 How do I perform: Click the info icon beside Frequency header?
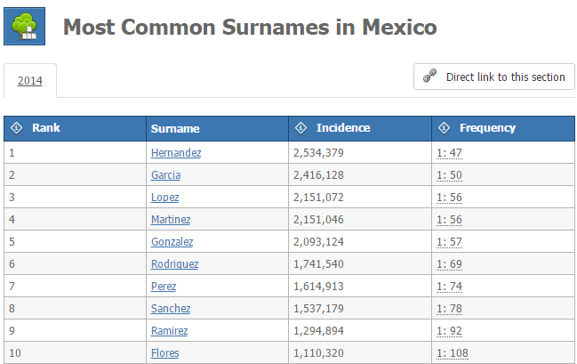tap(444, 128)
